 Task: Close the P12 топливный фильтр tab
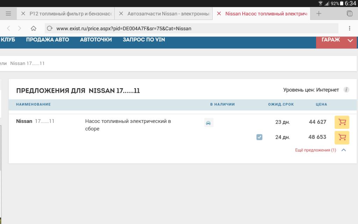(23, 14)
